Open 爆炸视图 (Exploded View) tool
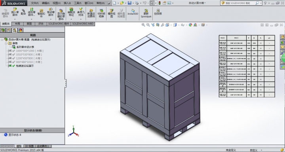The height and width of the screenshot is (152, 285). pyautogui.click(x=112, y=13)
